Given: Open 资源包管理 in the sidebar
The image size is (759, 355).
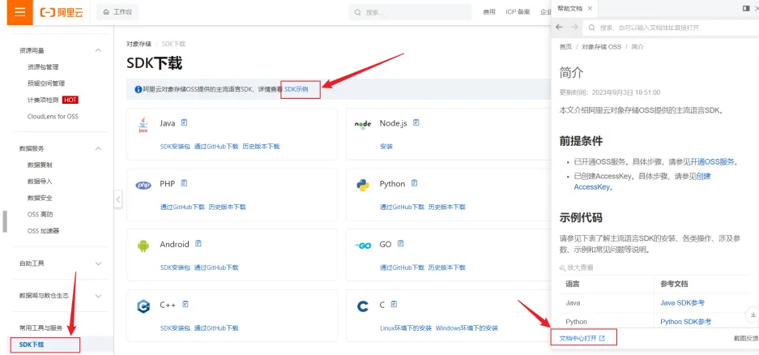Looking at the screenshot, I should [43, 66].
